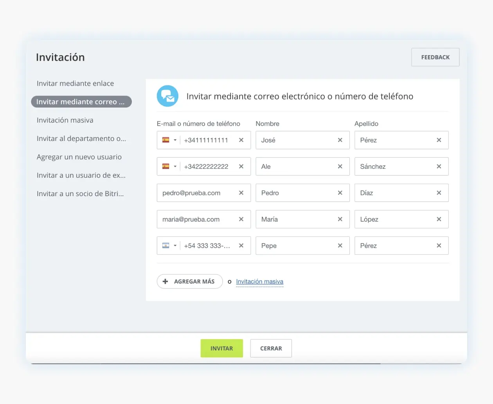Clear the Pepe name field
Screen dimensions: 493x404
pos(340,246)
